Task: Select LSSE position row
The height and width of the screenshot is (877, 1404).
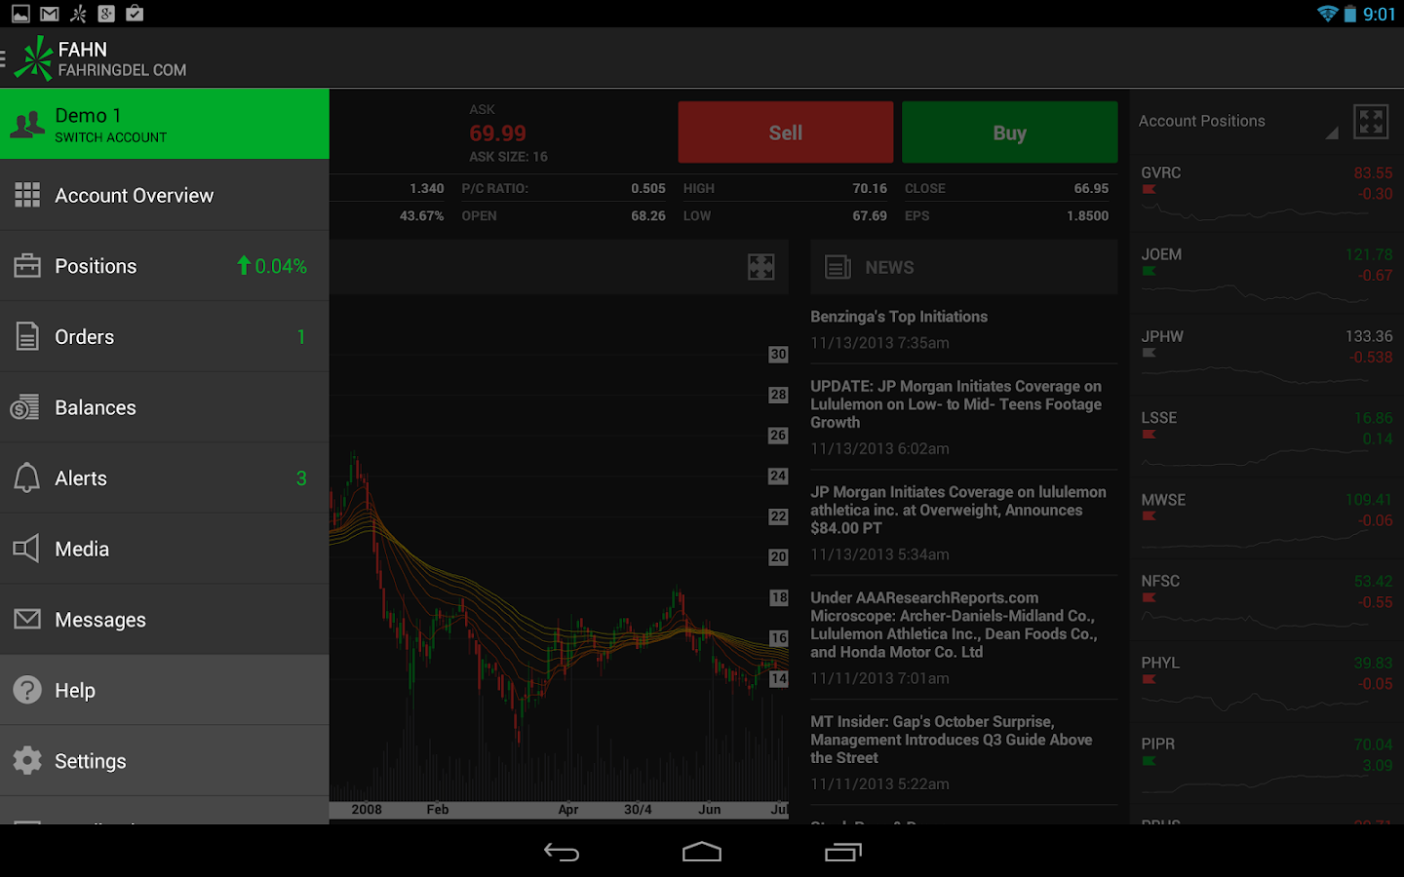Action: tap(1267, 437)
